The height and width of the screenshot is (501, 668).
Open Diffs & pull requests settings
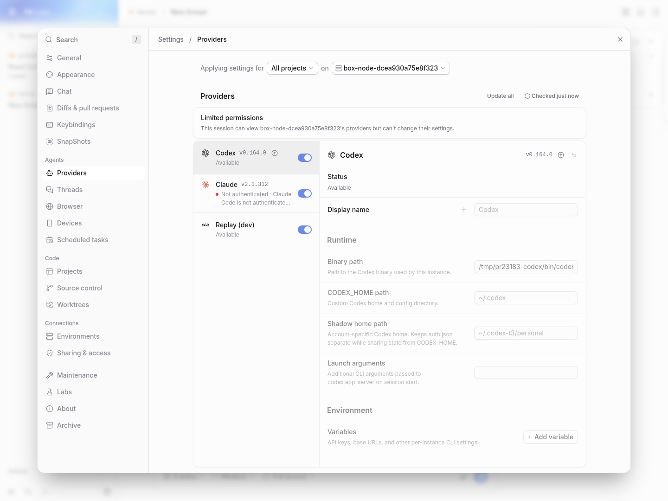click(93, 108)
